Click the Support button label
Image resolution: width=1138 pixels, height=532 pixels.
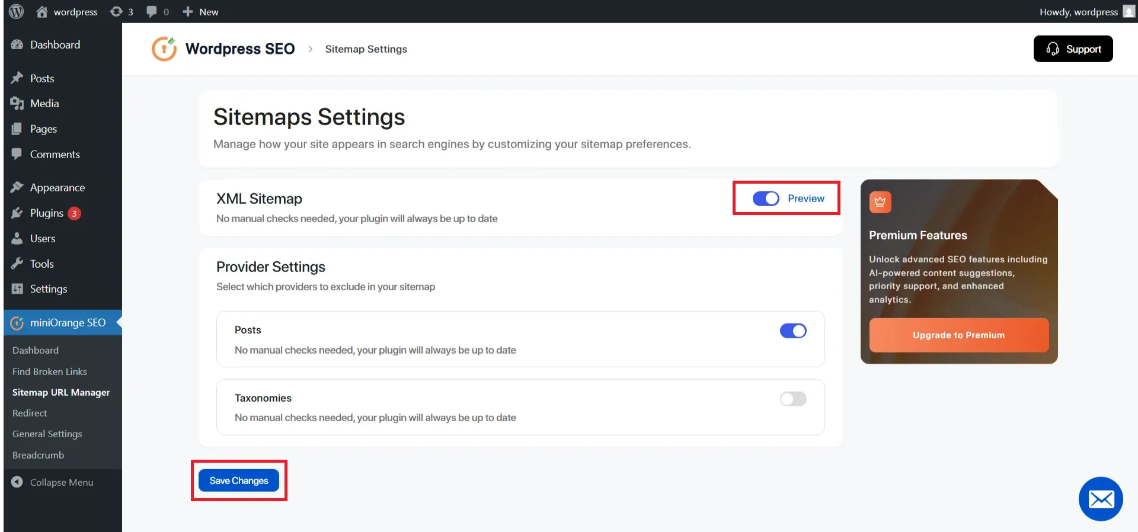coord(1083,49)
